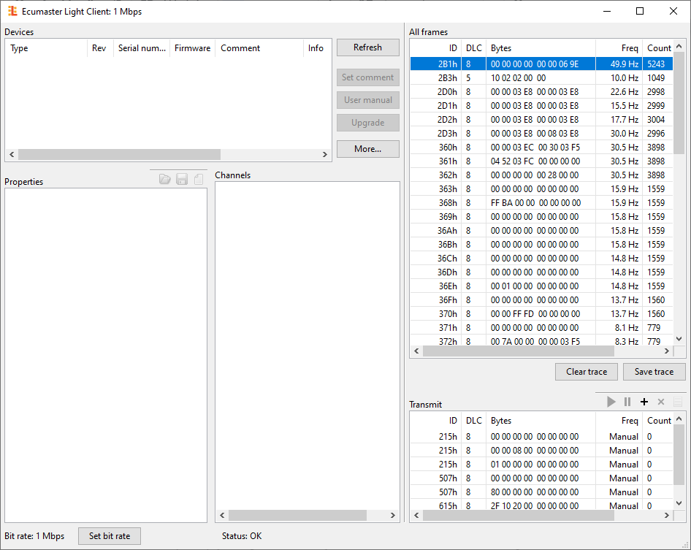Viewport: 691px width, 550px height.
Task: Click Set bit rate button
Action: coord(110,536)
